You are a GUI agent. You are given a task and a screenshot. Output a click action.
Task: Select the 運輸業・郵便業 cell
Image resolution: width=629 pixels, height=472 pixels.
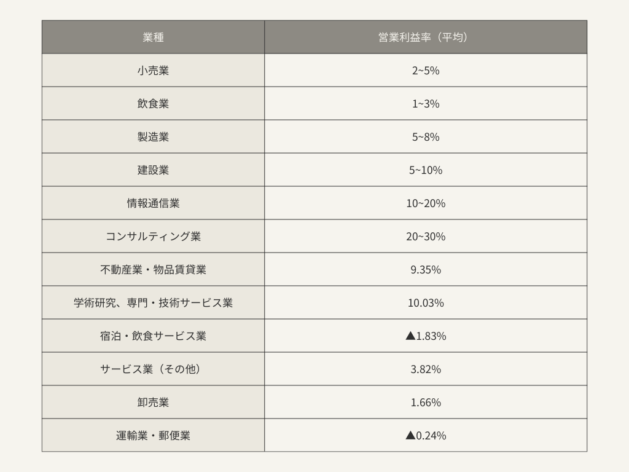point(153,435)
